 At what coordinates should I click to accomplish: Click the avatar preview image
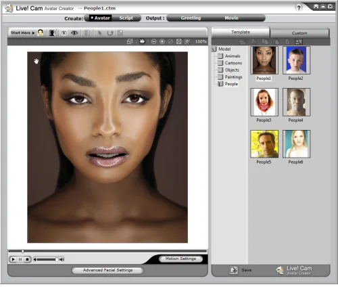tap(107, 148)
